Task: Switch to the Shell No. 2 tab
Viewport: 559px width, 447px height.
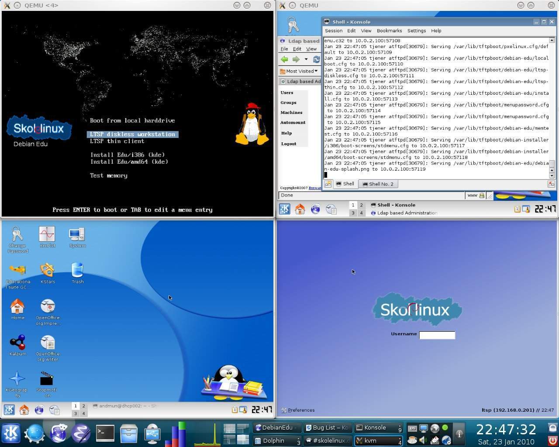Action: pyautogui.click(x=378, y=184)
